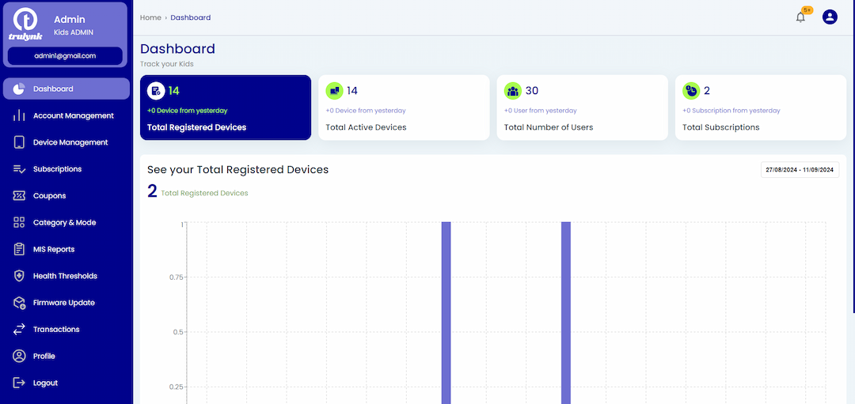Open the user profile avatar icon
Screen dimensions: 855x404
tap(830, 17)
